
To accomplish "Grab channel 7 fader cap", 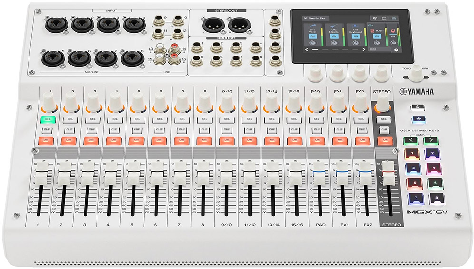I will [x=180, y=173].
